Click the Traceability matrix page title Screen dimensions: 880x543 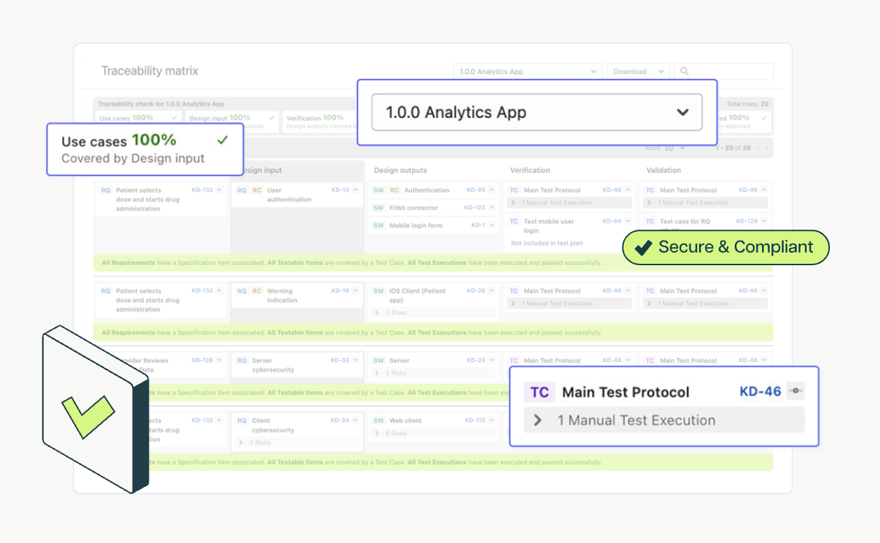(x=149, y=71)
